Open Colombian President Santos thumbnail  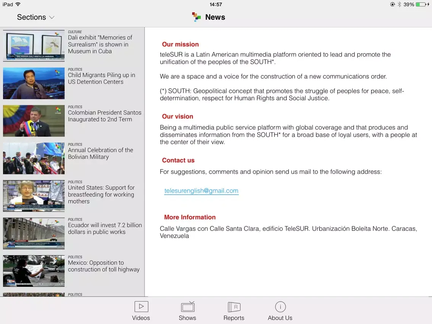coord(34,121)
